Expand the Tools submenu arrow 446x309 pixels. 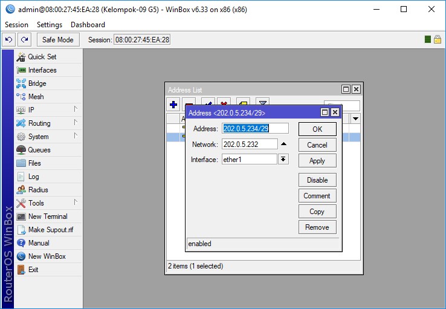tap(76, 202)
